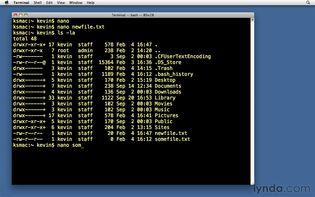This screenshot has height=197, width=315.
Task: Click the 'ls -la' command text
Action: (x=66, y=33)
